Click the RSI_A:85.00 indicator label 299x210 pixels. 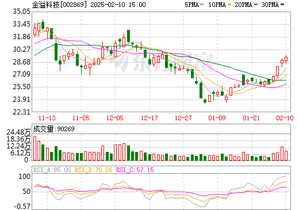pyautogui.click(x=52, y=170)
